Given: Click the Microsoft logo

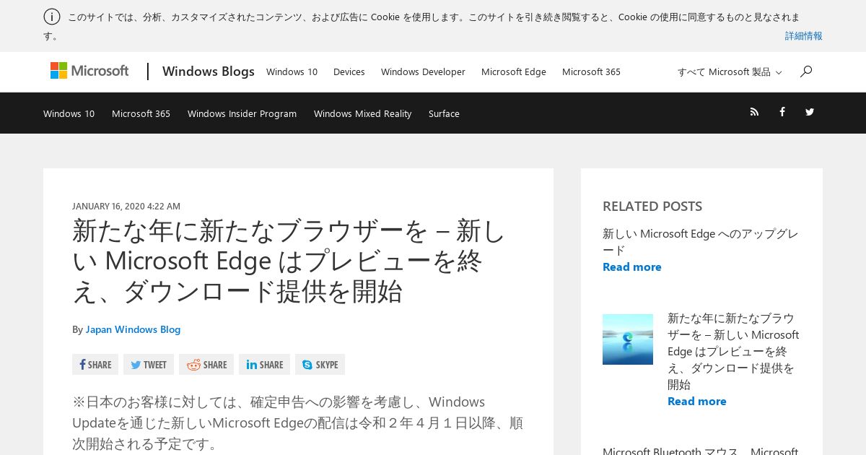Looking at the screenshot, I should coord(89,71).
